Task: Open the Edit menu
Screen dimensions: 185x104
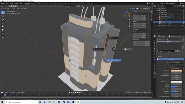Action: point(8,4)
